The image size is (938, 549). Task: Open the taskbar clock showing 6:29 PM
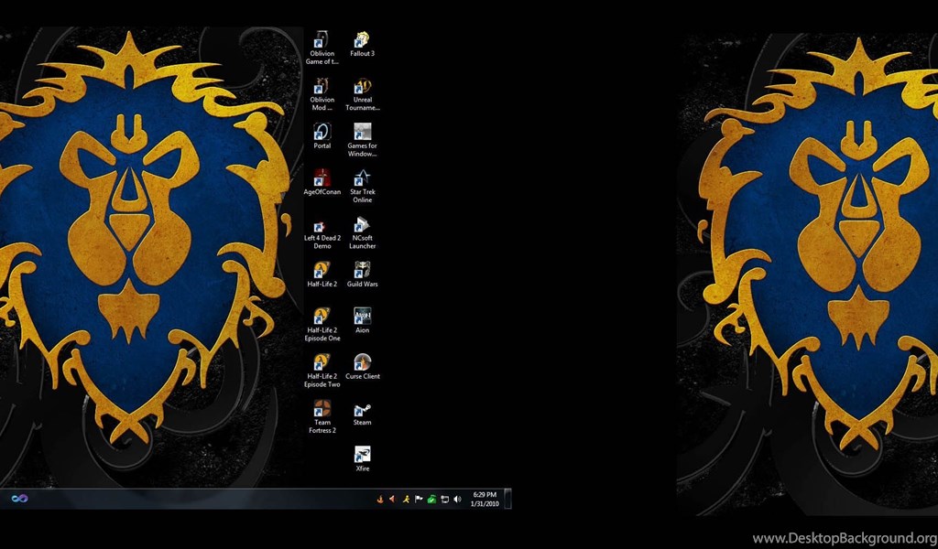pos(485,499)
